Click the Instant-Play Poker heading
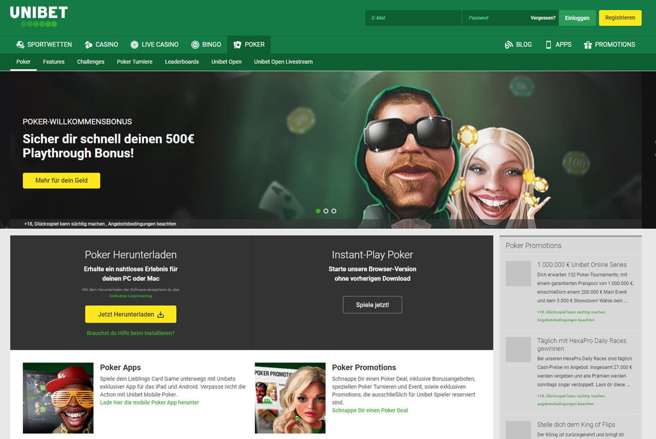 point(372,255)
